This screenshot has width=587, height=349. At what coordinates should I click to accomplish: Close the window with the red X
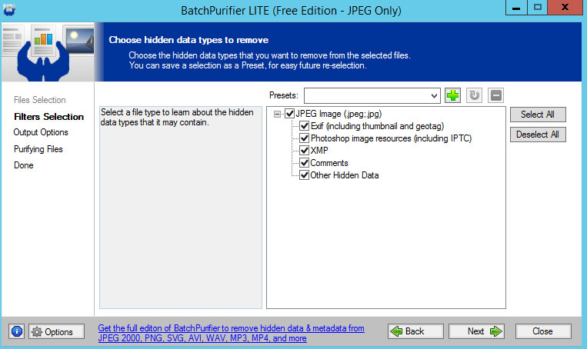point(565,8)
